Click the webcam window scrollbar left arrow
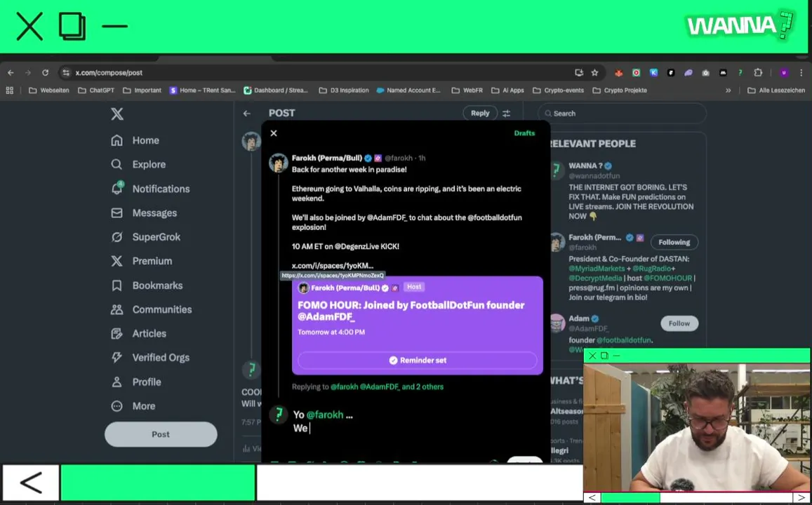The width and height of the screenshot is (812, 505). pyautogui.click(x=592, y=498)
